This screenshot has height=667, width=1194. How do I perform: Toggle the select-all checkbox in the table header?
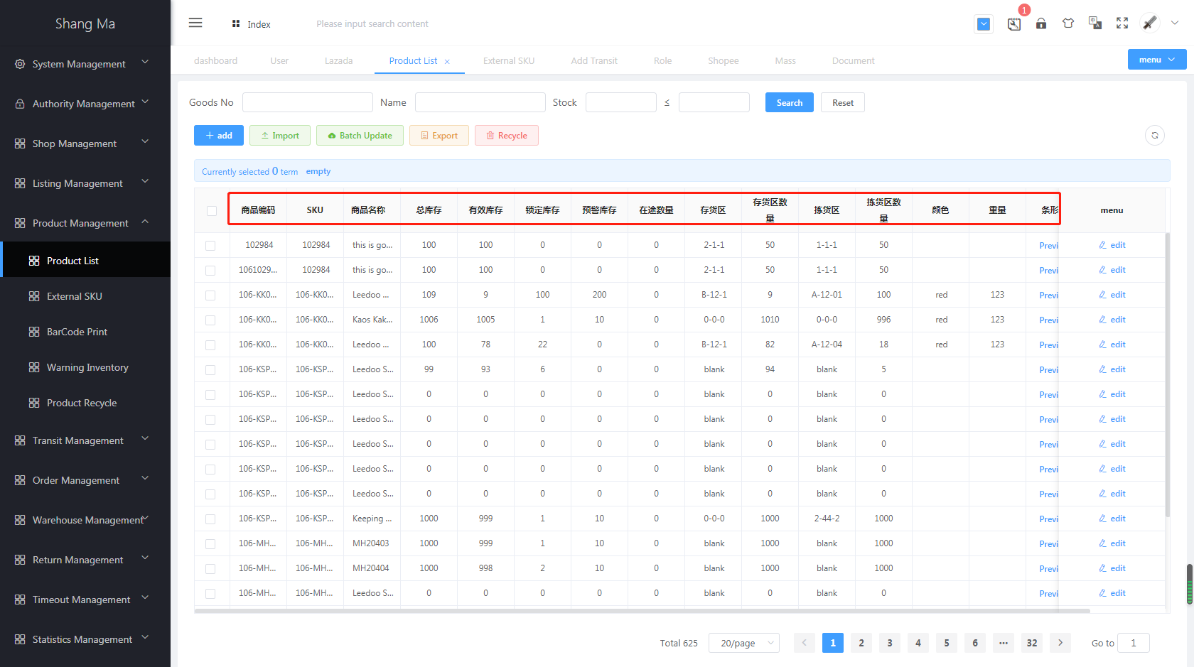coord(212,210)
